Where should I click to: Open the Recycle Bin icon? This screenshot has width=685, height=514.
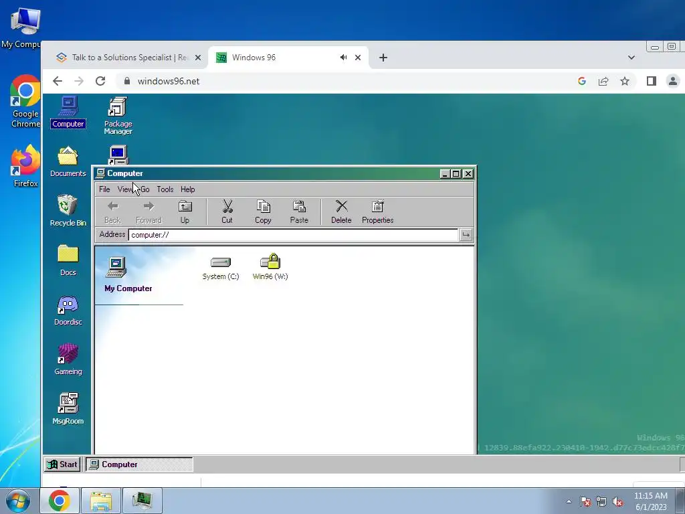coord(68,211)
